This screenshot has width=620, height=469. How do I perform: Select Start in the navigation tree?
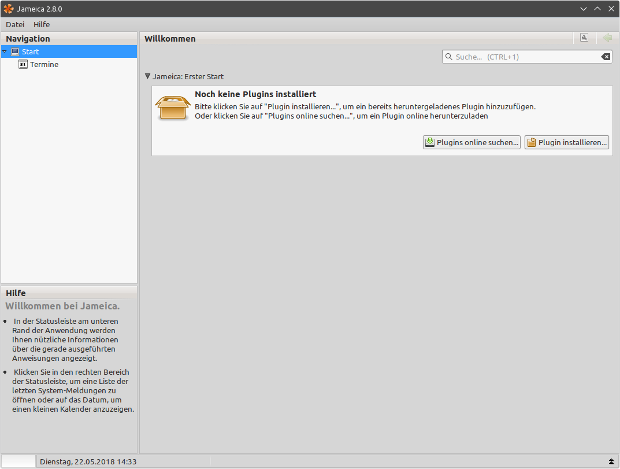click(69, 51)
